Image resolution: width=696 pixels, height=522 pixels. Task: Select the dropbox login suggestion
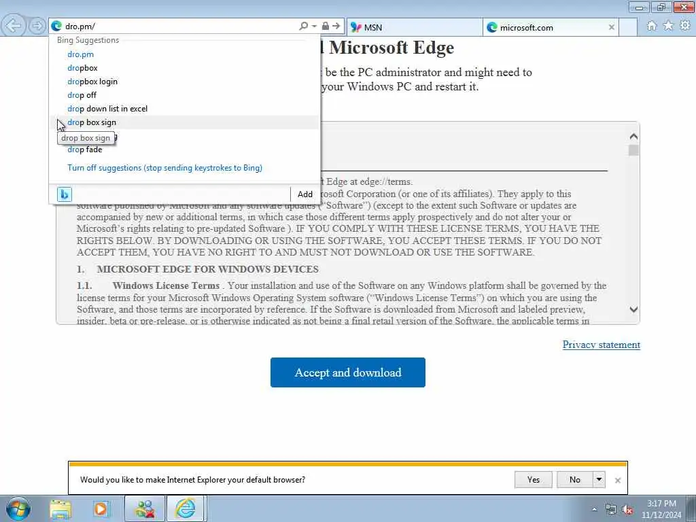coord(184,82)
